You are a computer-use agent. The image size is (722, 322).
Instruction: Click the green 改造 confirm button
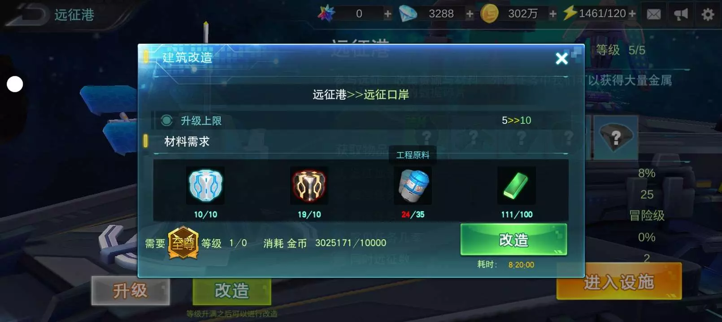tap(514, 240)
